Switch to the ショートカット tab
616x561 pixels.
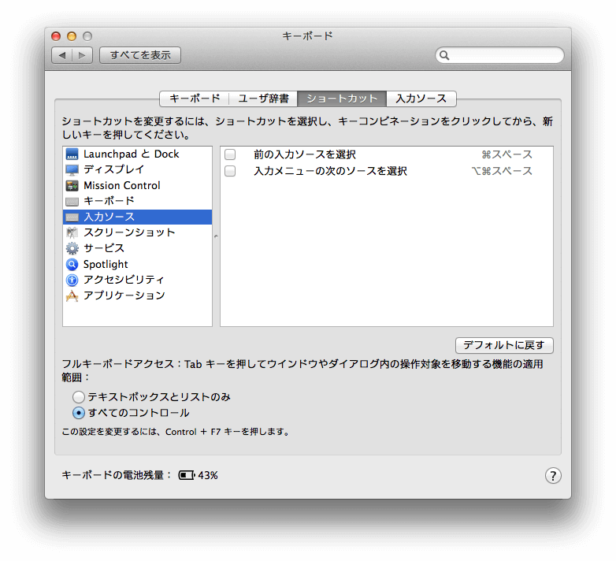pos(342,98)
